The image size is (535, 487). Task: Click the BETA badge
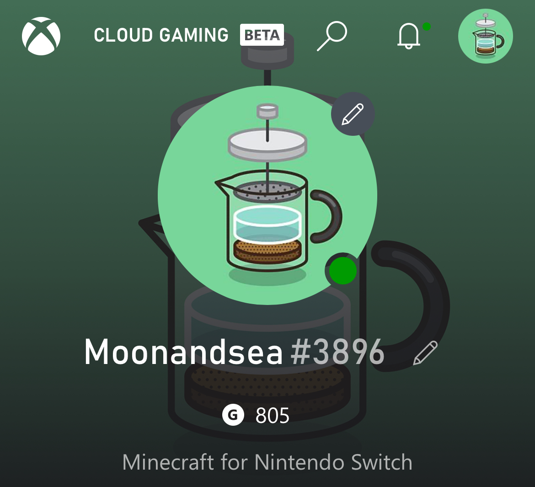tap(262, 35)
